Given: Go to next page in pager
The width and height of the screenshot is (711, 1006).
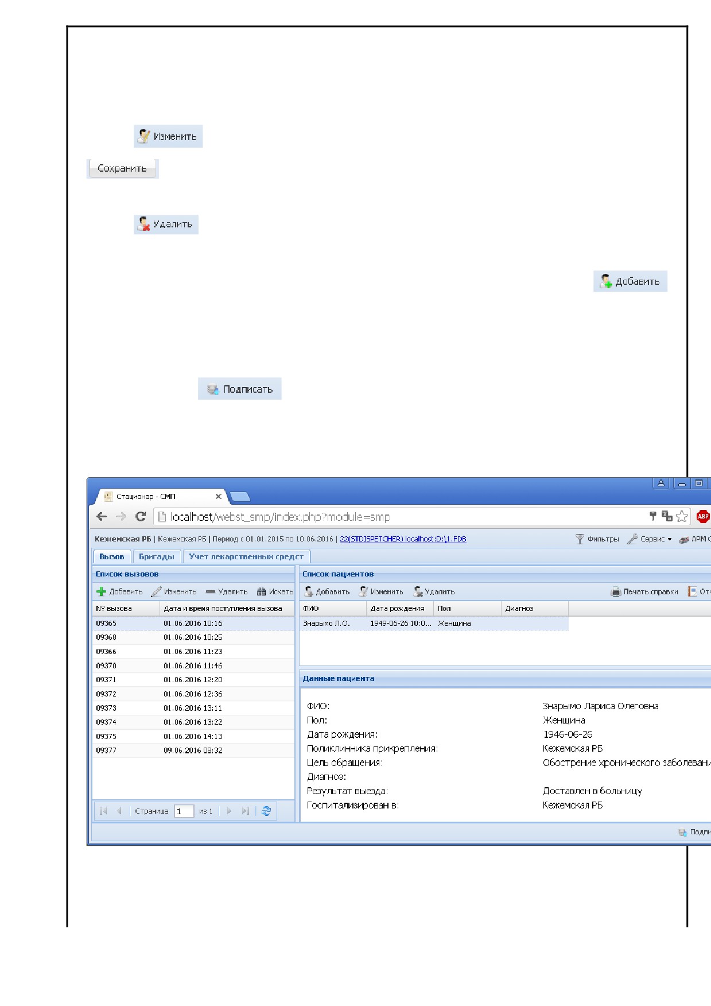Looking at the screenshot, I should click(x=229, y=811).
